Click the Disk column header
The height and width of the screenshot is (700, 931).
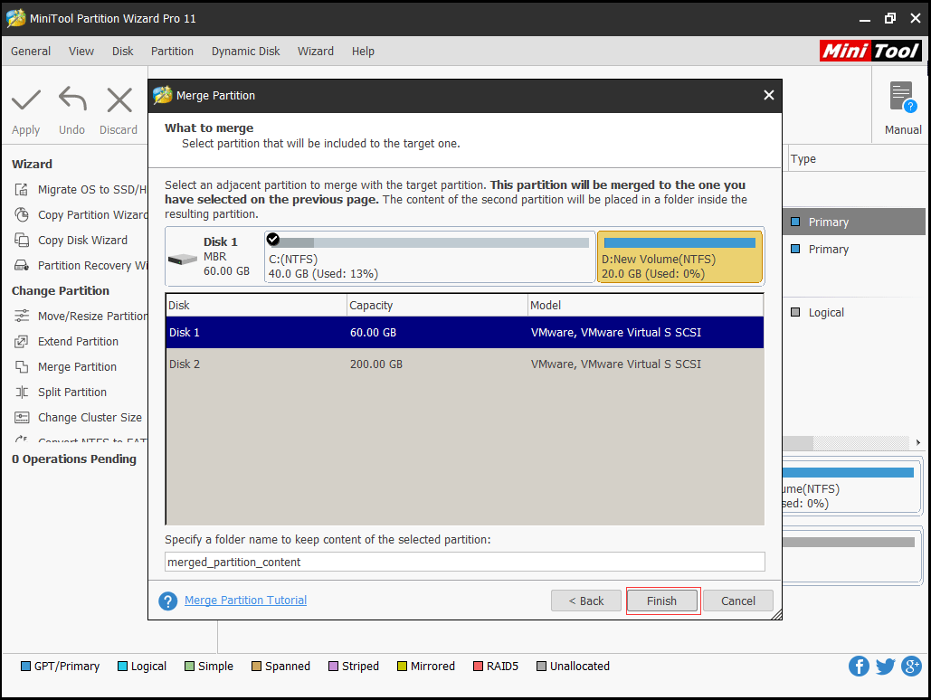(257, 305)
